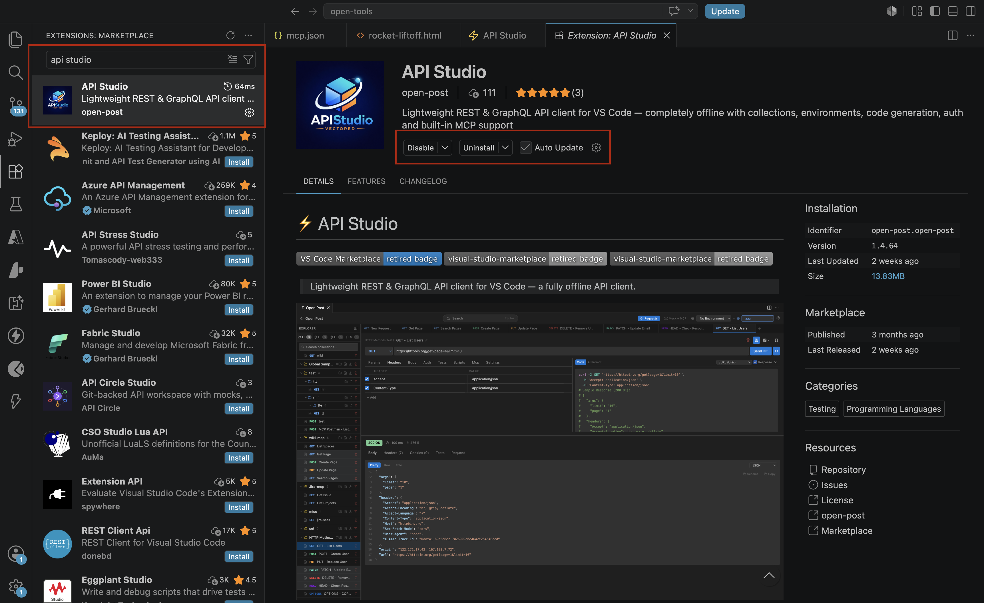
Task: Toggle the Auto Update checkbox
Action: [x=525, y=147]
